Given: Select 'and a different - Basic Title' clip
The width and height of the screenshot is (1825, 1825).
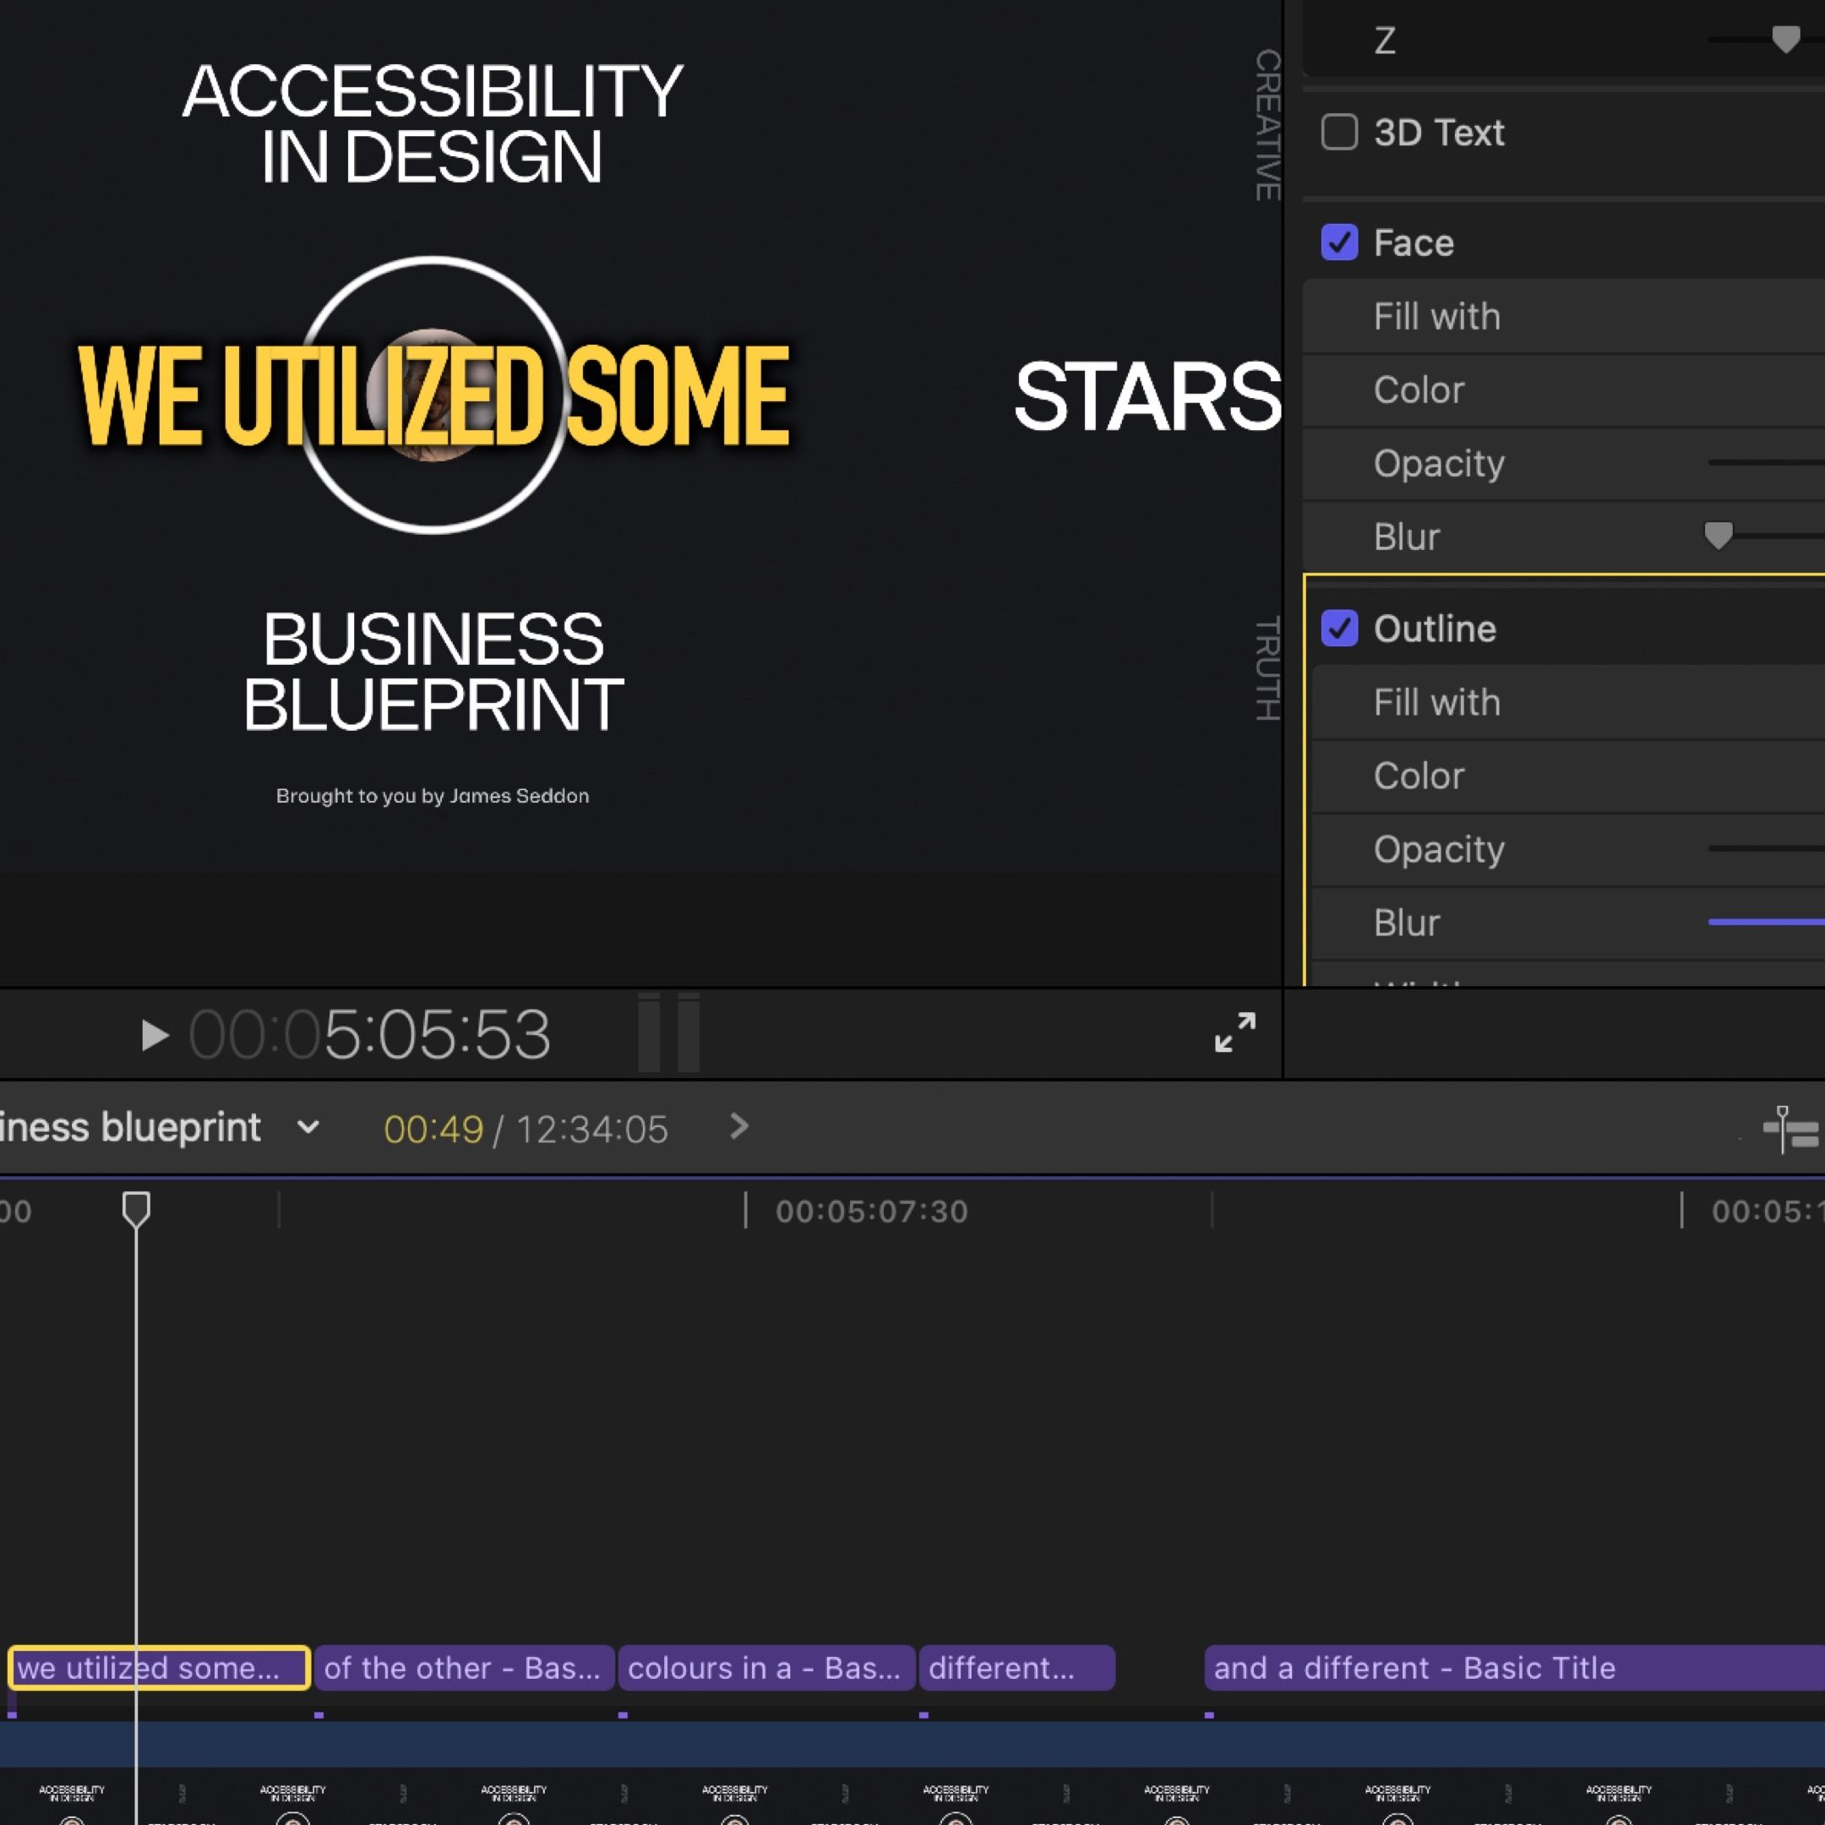Looking at the screenshot, I should tap(1514, 1667).
